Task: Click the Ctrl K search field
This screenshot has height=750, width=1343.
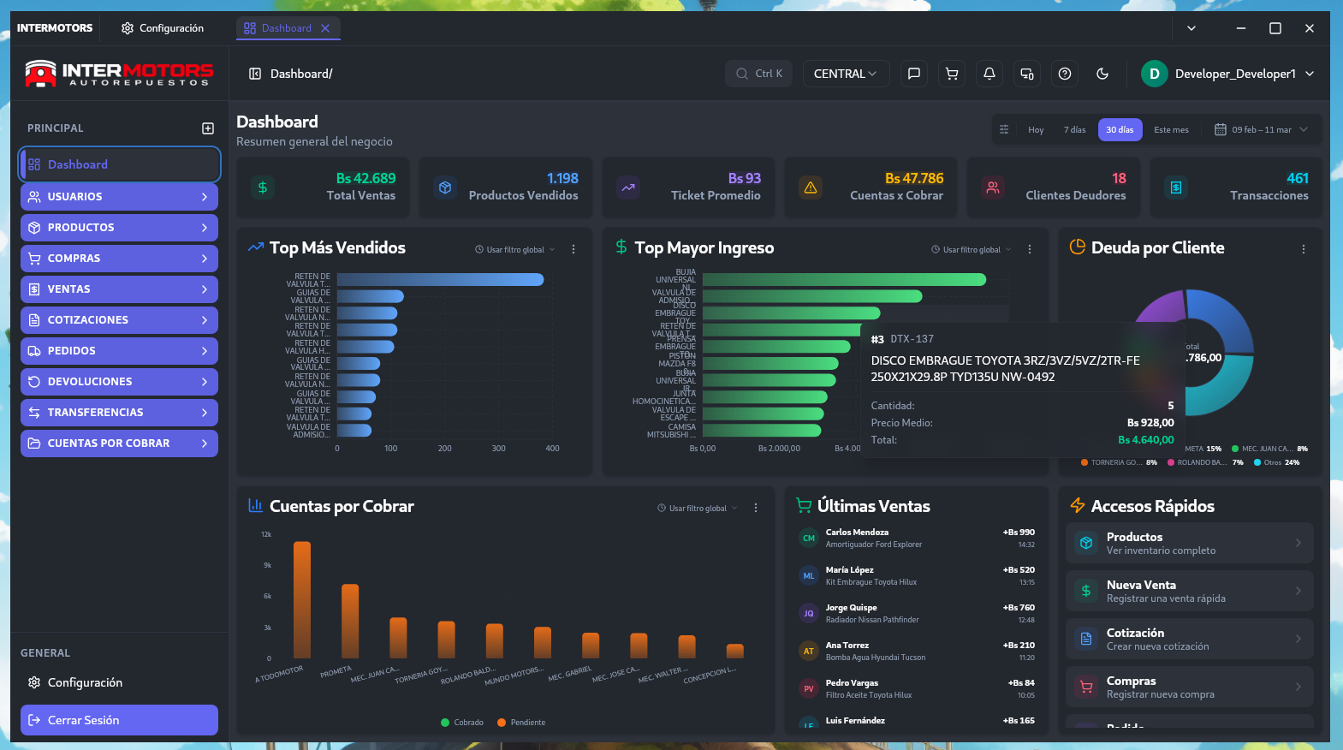Action: [x=758, y=74]
